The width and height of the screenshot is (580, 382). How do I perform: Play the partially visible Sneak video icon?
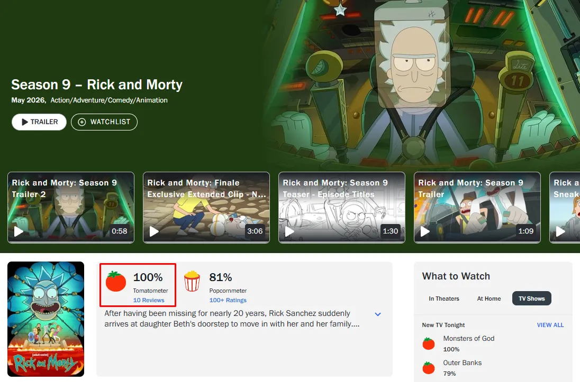tap(560, 231)
